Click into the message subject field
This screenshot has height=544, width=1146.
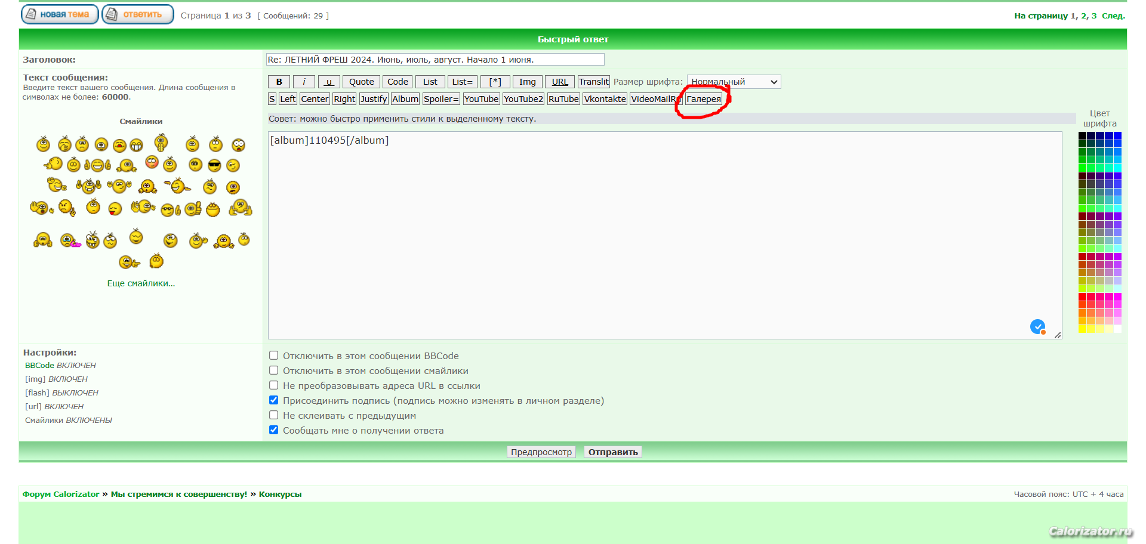click(435, 60)
